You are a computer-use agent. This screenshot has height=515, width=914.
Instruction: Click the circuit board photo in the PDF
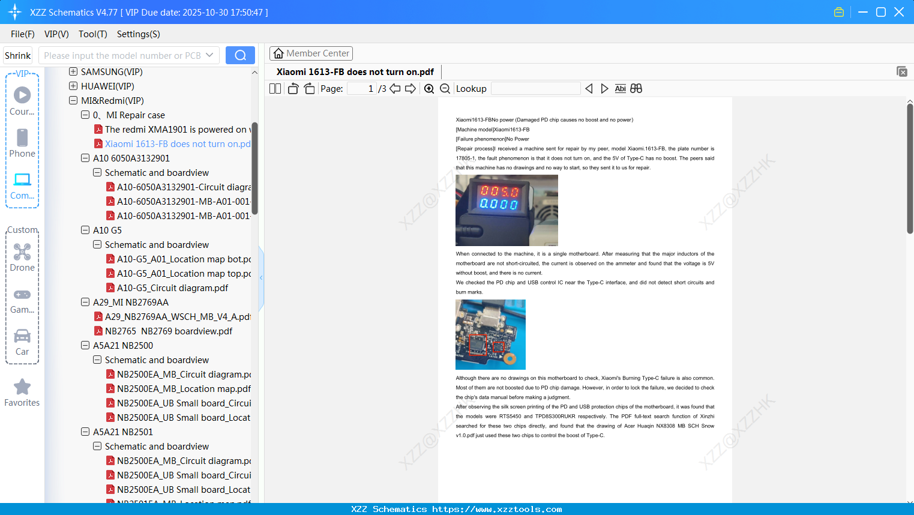[490, 334]
